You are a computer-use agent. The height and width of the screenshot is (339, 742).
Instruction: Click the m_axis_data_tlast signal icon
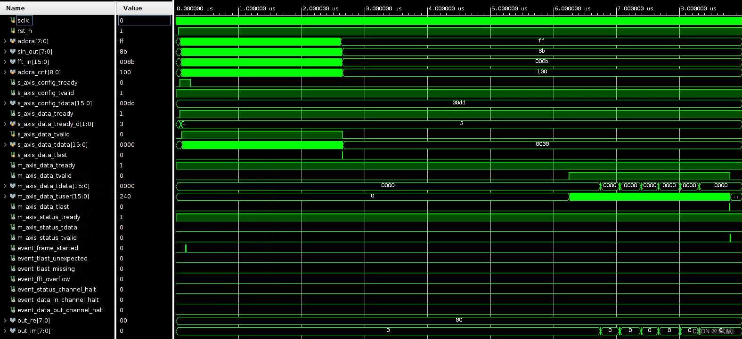[13, 206]
